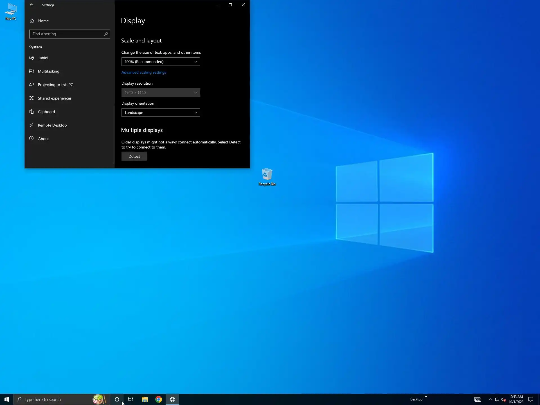Open Advanced scaling settings link
Image resolution: width=540 pixels, height=405 pixels.
144,72
